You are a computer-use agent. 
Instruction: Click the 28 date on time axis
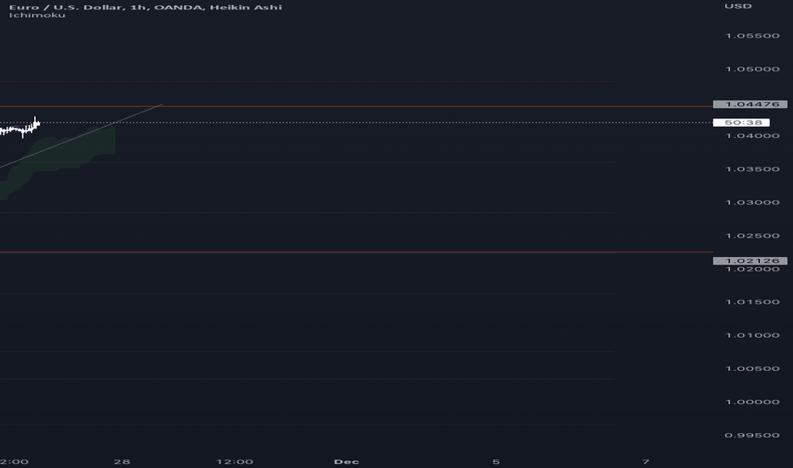point(122,461)
